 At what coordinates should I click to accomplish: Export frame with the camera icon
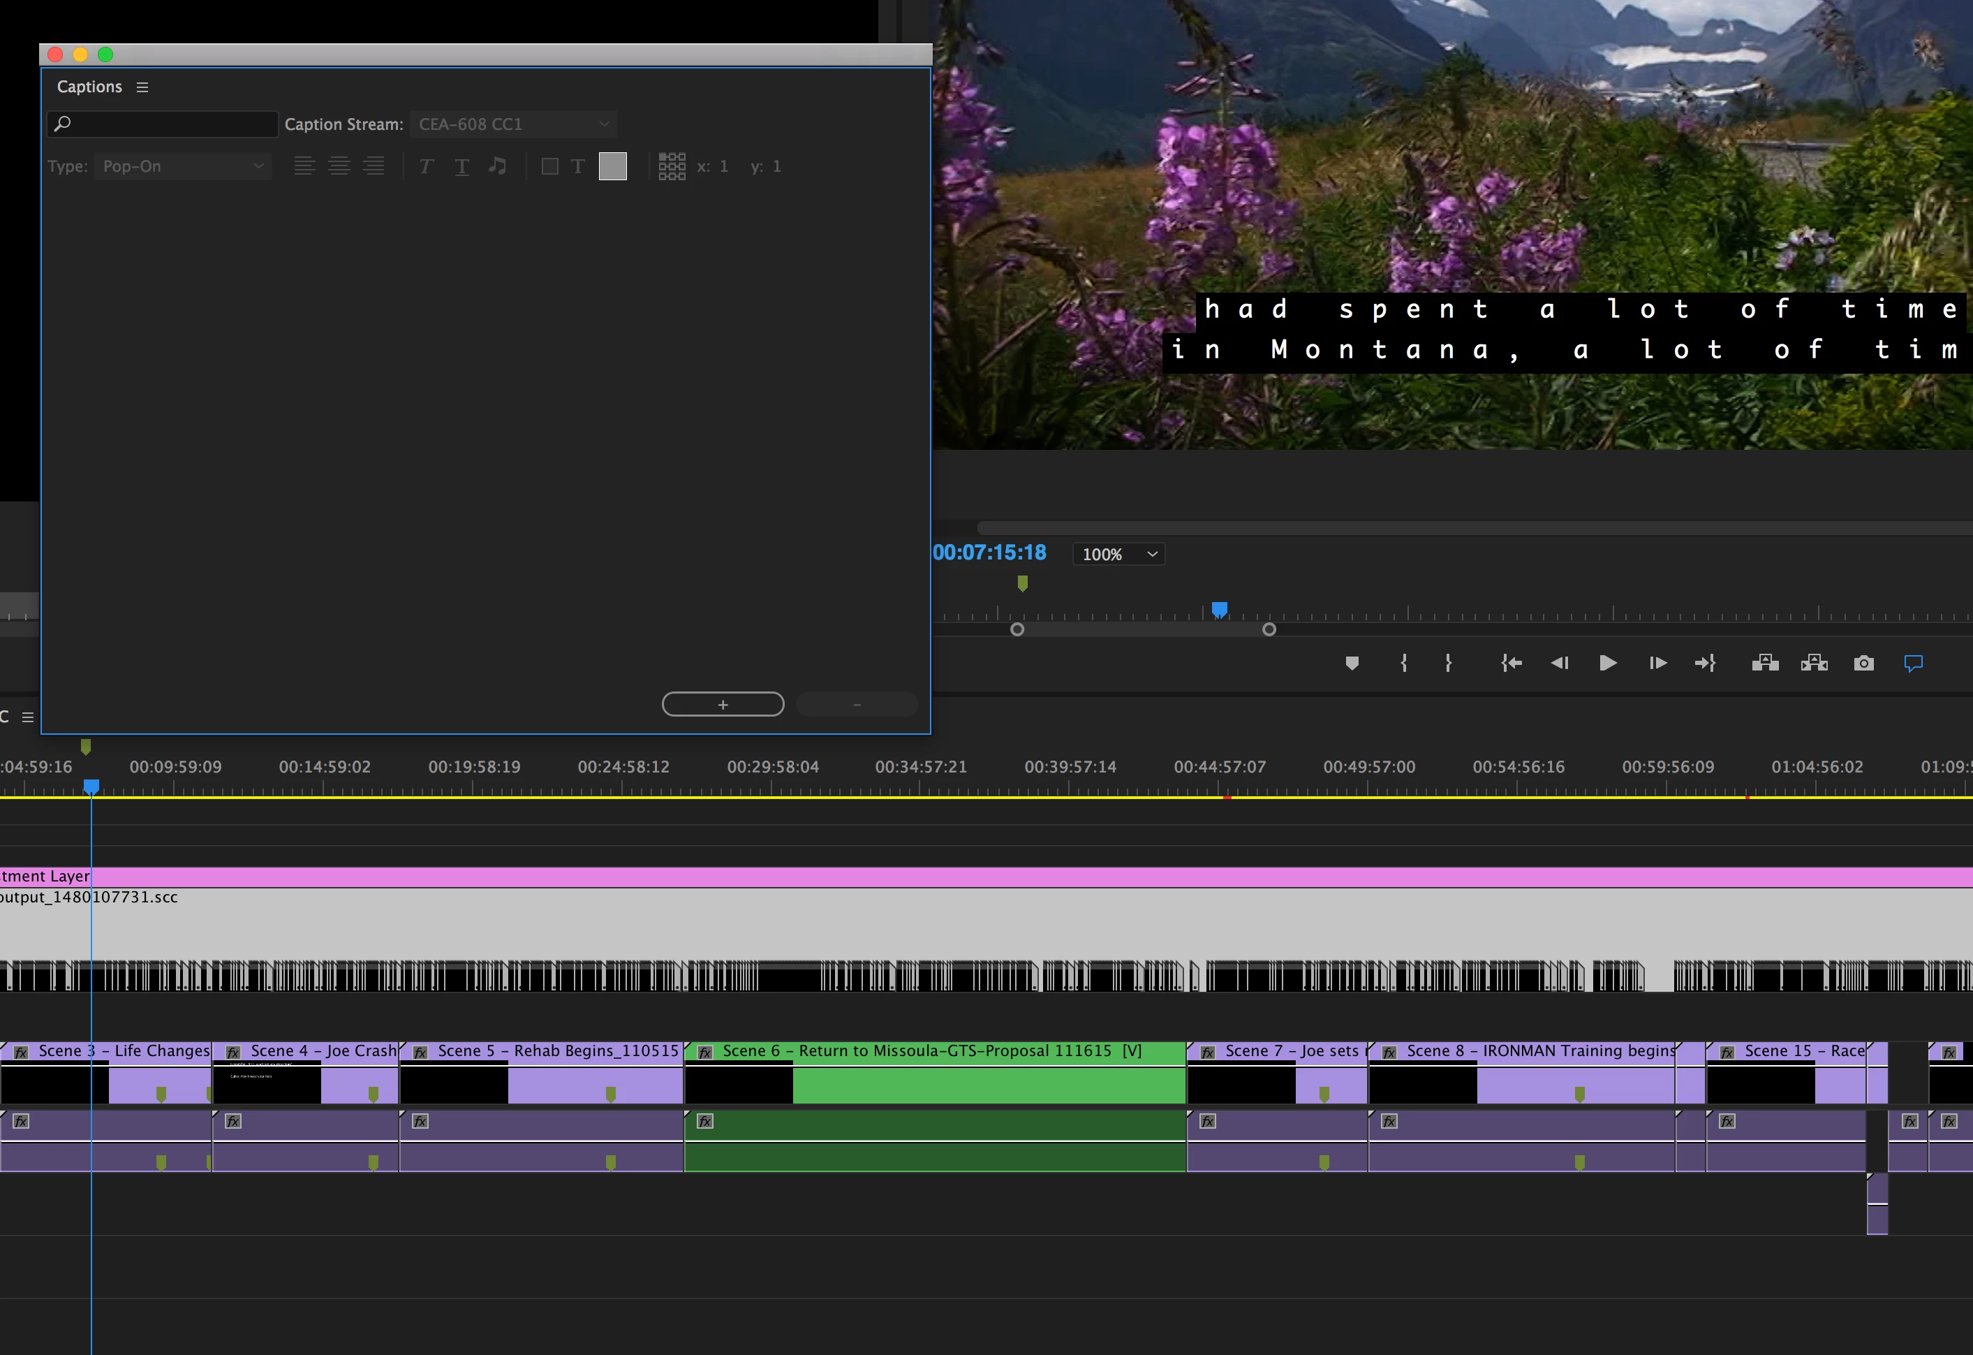[1863, 664]
